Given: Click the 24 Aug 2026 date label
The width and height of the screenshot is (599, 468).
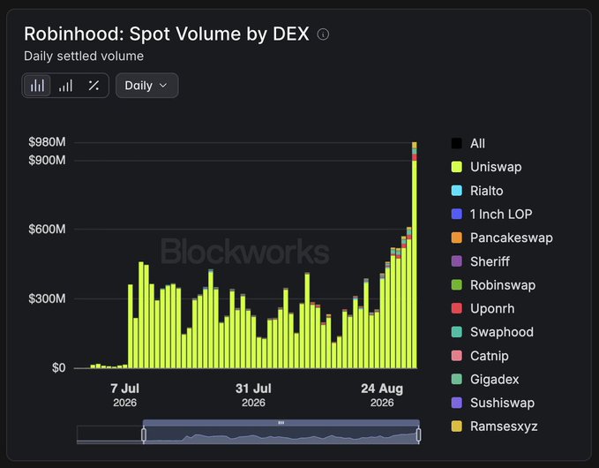Looking at the screenshot, I should 382,395.
